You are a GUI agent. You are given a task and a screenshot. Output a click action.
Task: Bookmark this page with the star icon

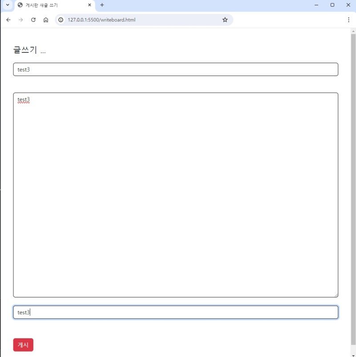pyautogui.click(x=225, y=20)
